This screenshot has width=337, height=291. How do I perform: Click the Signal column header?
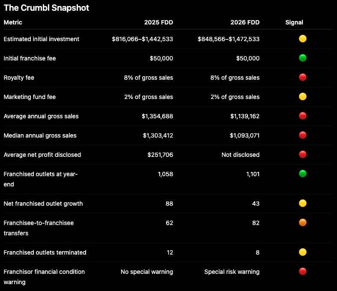click(x=294, y=22)
